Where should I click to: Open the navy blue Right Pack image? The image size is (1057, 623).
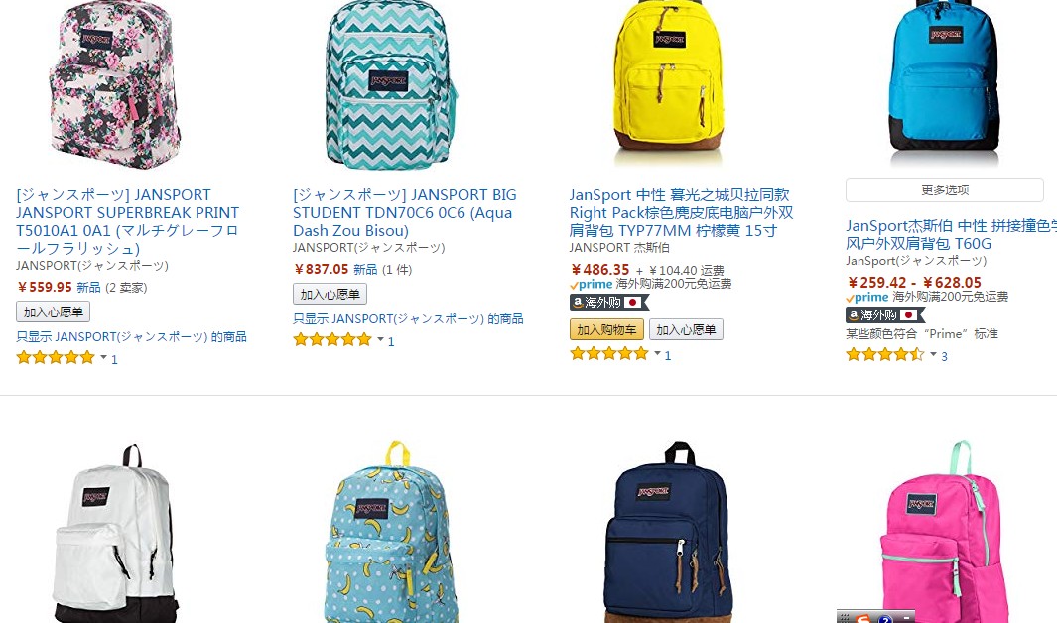pos(668,532)
